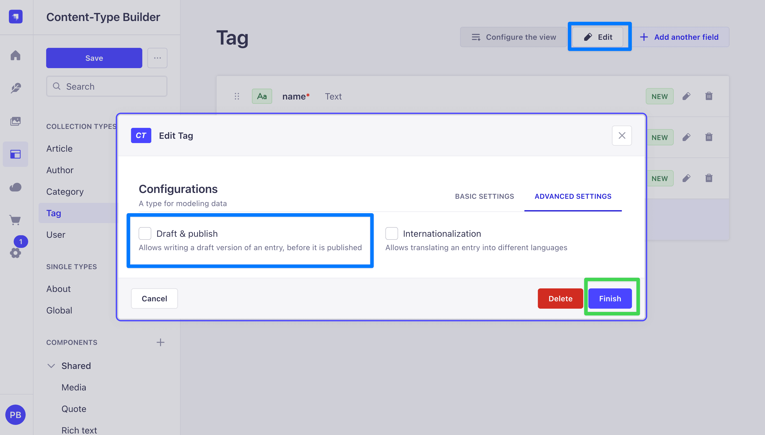Click the red Delete button
This screenshot has width=765, height=435.
coord(560,299)
